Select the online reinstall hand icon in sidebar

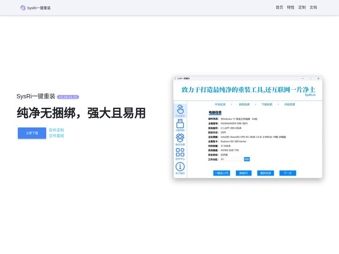click(x=180, y=111)
